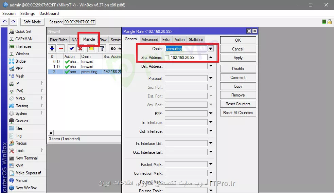Open PPP in sidebar
Image resolution: width=334 pixels, height=193 pixels.
pyautogui.click(x=19, y=69)
